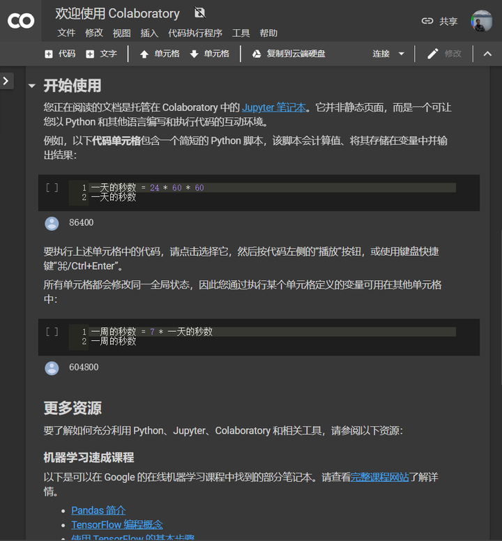Open the Pandas 简介 link

[98, 510]
